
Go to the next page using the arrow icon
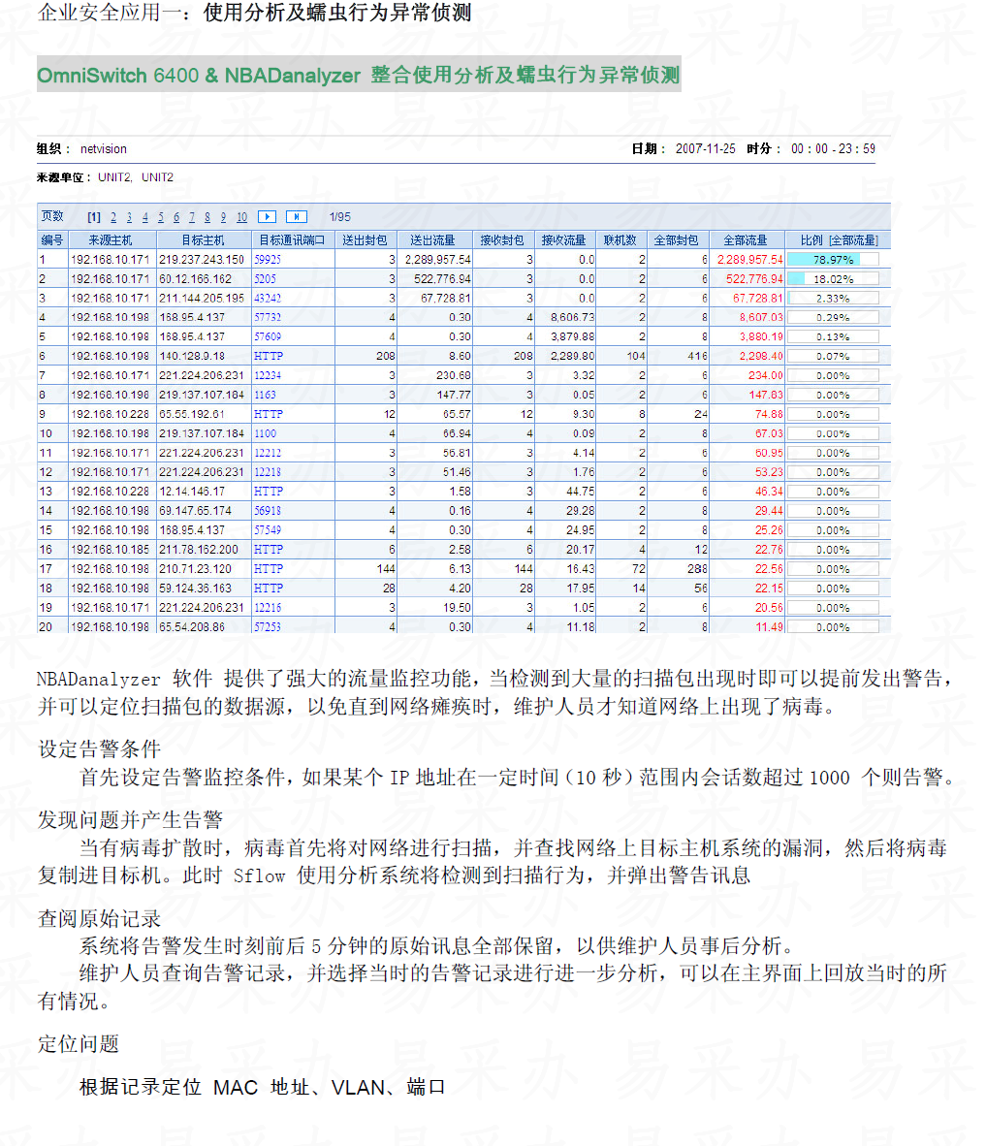pos(268,217)
